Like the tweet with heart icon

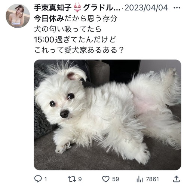(x=106, y=179)
